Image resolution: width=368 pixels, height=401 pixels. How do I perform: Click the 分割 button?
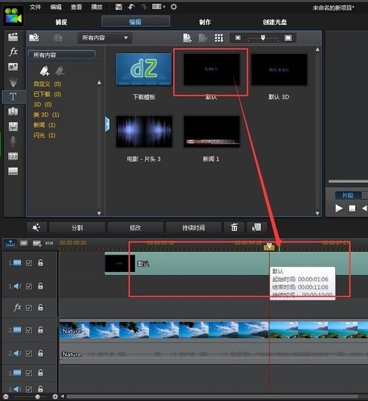77,227
